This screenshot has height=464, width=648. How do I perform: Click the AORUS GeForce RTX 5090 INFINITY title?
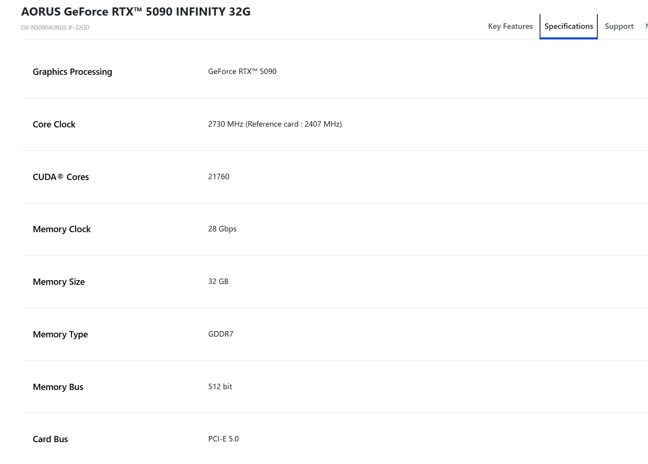[136, 12]
